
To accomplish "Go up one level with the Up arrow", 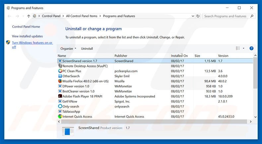I will [29, 16].
